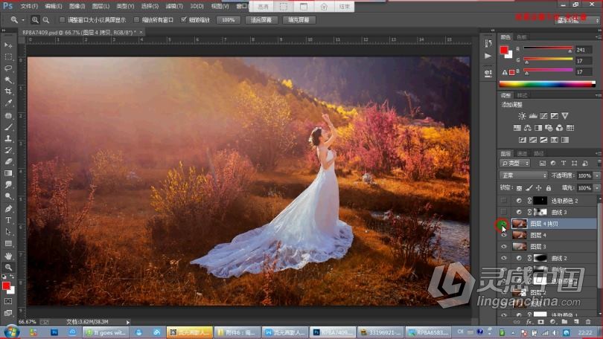Open the blend mode dropdown set to 正常
The image size is (603, 339).
click(523, 175)
